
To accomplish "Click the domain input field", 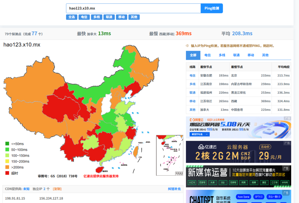I will pyautogui.click(x=133, y=8).
